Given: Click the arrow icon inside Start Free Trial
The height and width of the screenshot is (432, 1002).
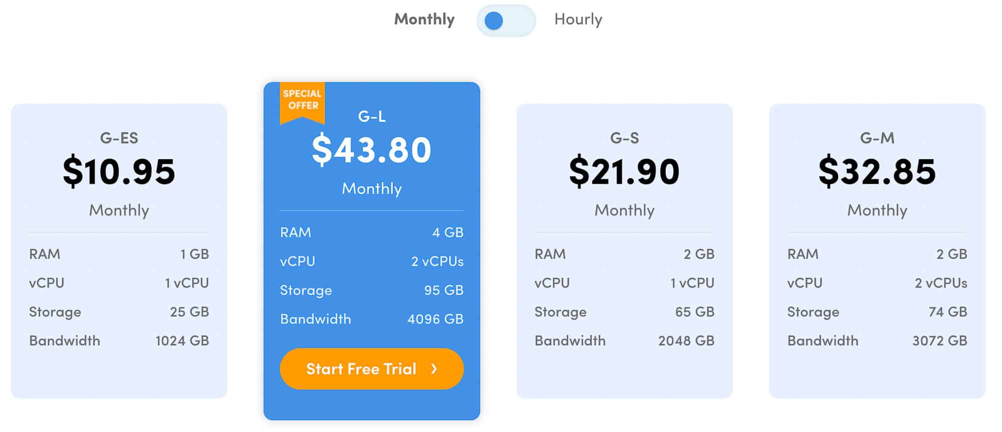Looking at the screenshot, I should click(x=433, y=369).
